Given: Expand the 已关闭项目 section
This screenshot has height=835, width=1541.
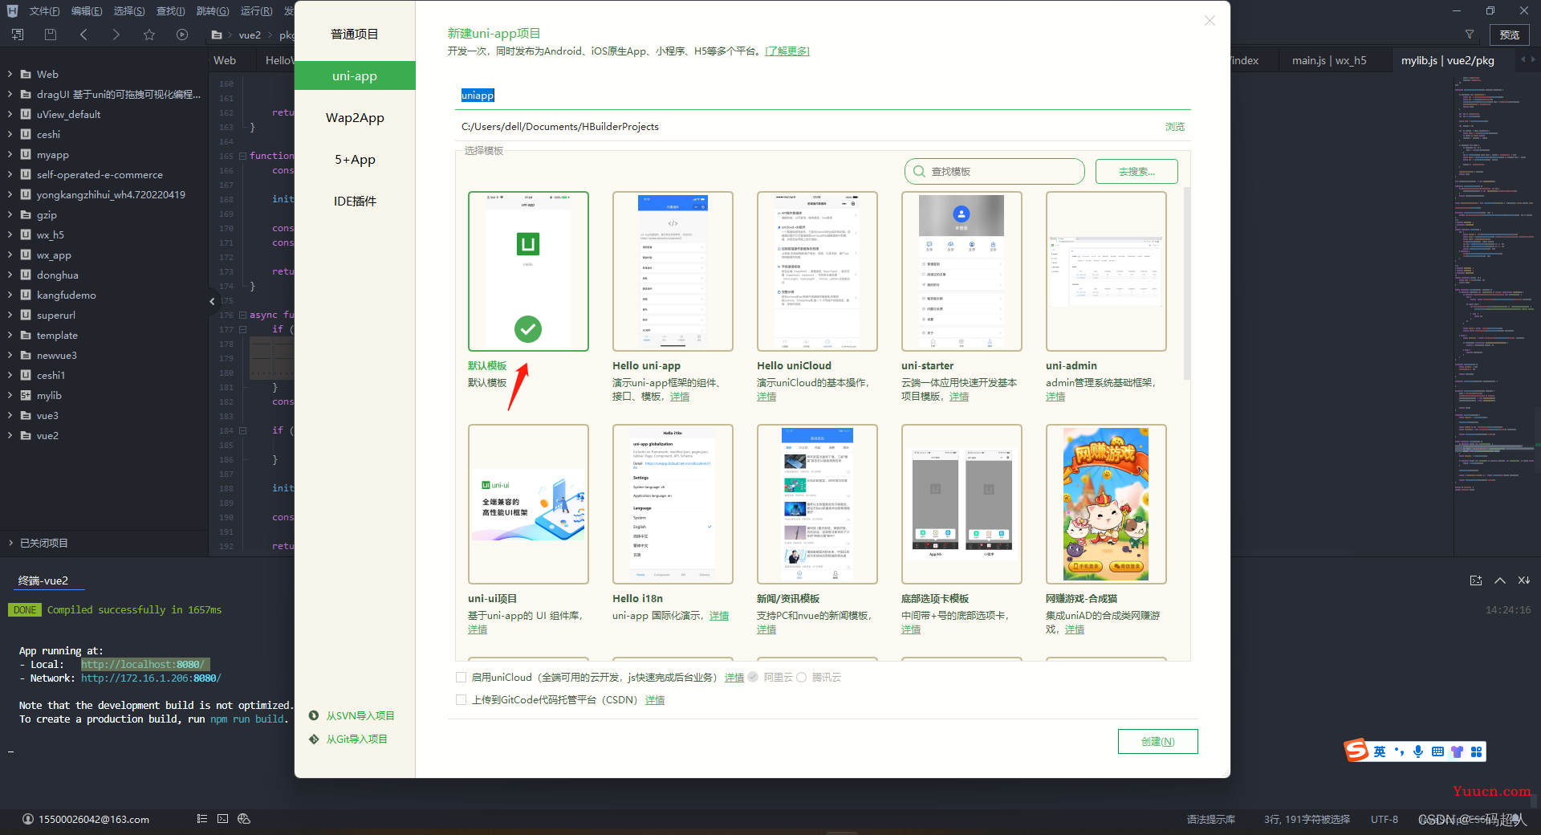Looking at the screenshot, I should [10, 543].
